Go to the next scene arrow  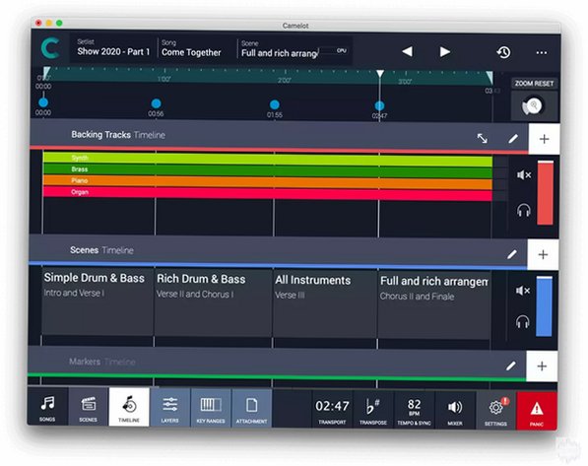445,52
